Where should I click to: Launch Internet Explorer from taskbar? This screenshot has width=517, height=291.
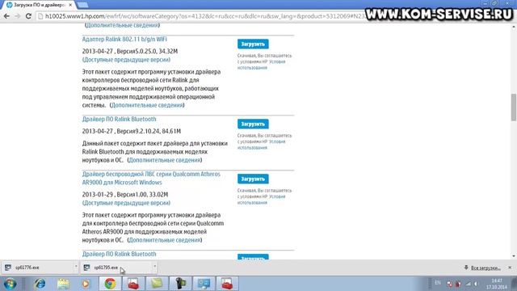click(40, 284)
